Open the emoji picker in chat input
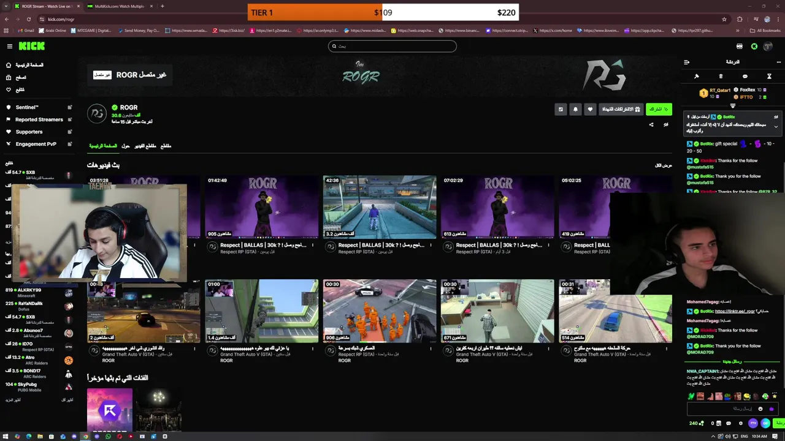 pyautogui.click(x=760, y=409)
